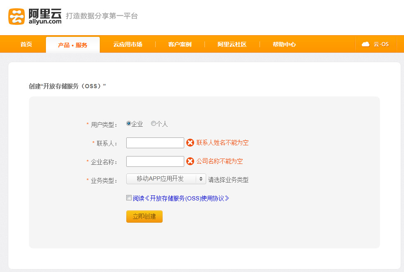Screen dimensions: 404x272
Task: Click the heading 创建"开放存储服务（OSS）"
Action: pyautogui.click(x=67, y=86)
